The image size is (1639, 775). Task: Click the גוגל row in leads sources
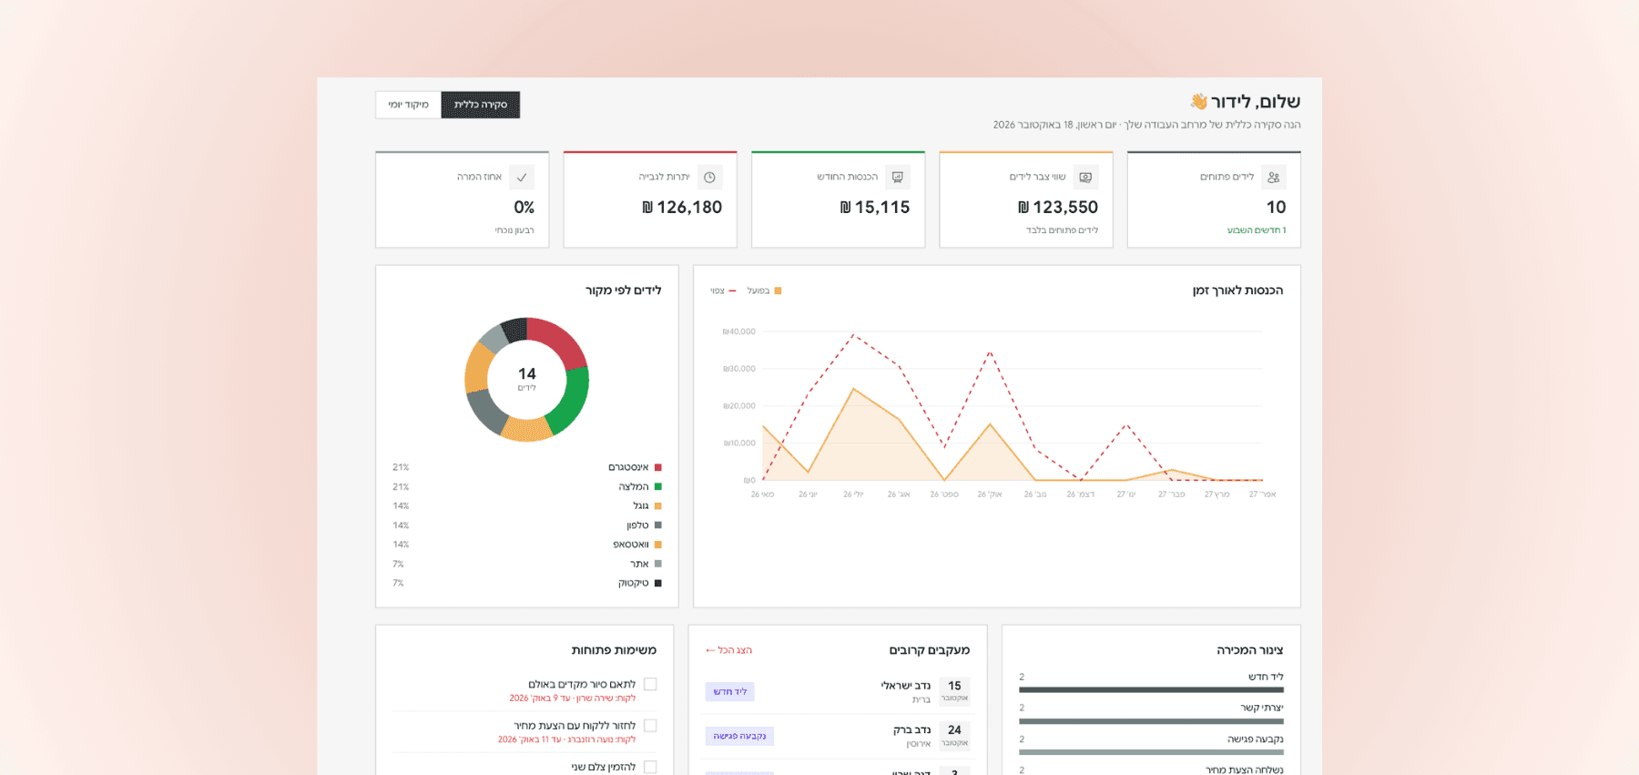527,505
